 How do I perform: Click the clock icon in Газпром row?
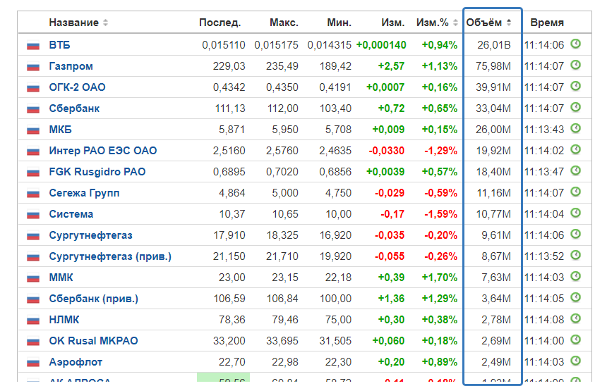tap(576, 65)
